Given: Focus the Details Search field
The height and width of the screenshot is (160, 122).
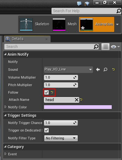Looking at the screenshot, I should 51,47.
